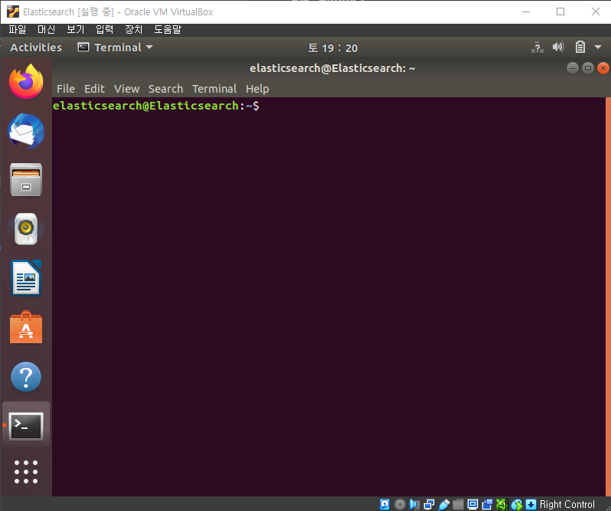
Task: Open the Help dock icon
Action: pos(26,377)
